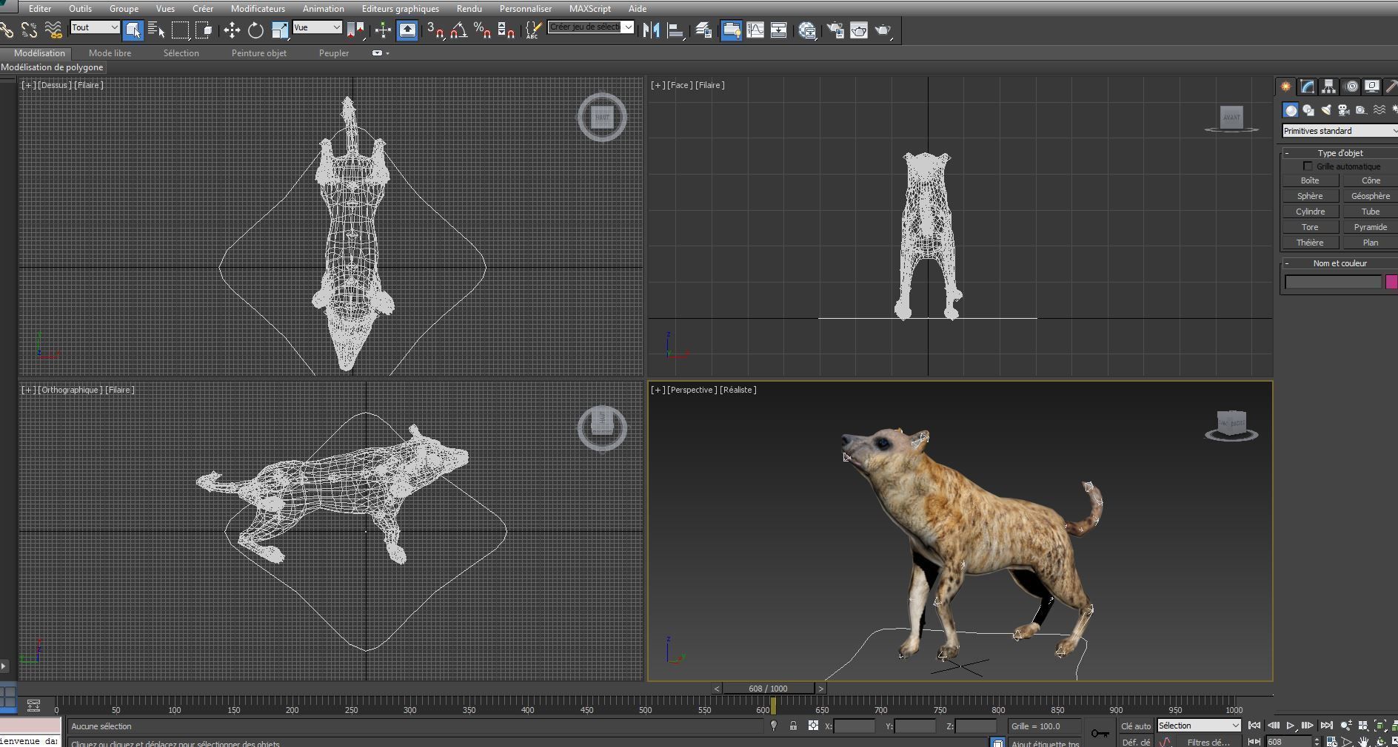Open the Vue reference coordinate dropdown
The width and height of the screenshot is (1398, 747).
pyautogui.click(x=317, y=27)
